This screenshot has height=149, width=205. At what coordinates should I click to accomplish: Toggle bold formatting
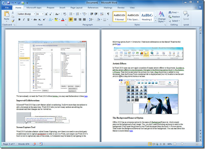[19, 19]
